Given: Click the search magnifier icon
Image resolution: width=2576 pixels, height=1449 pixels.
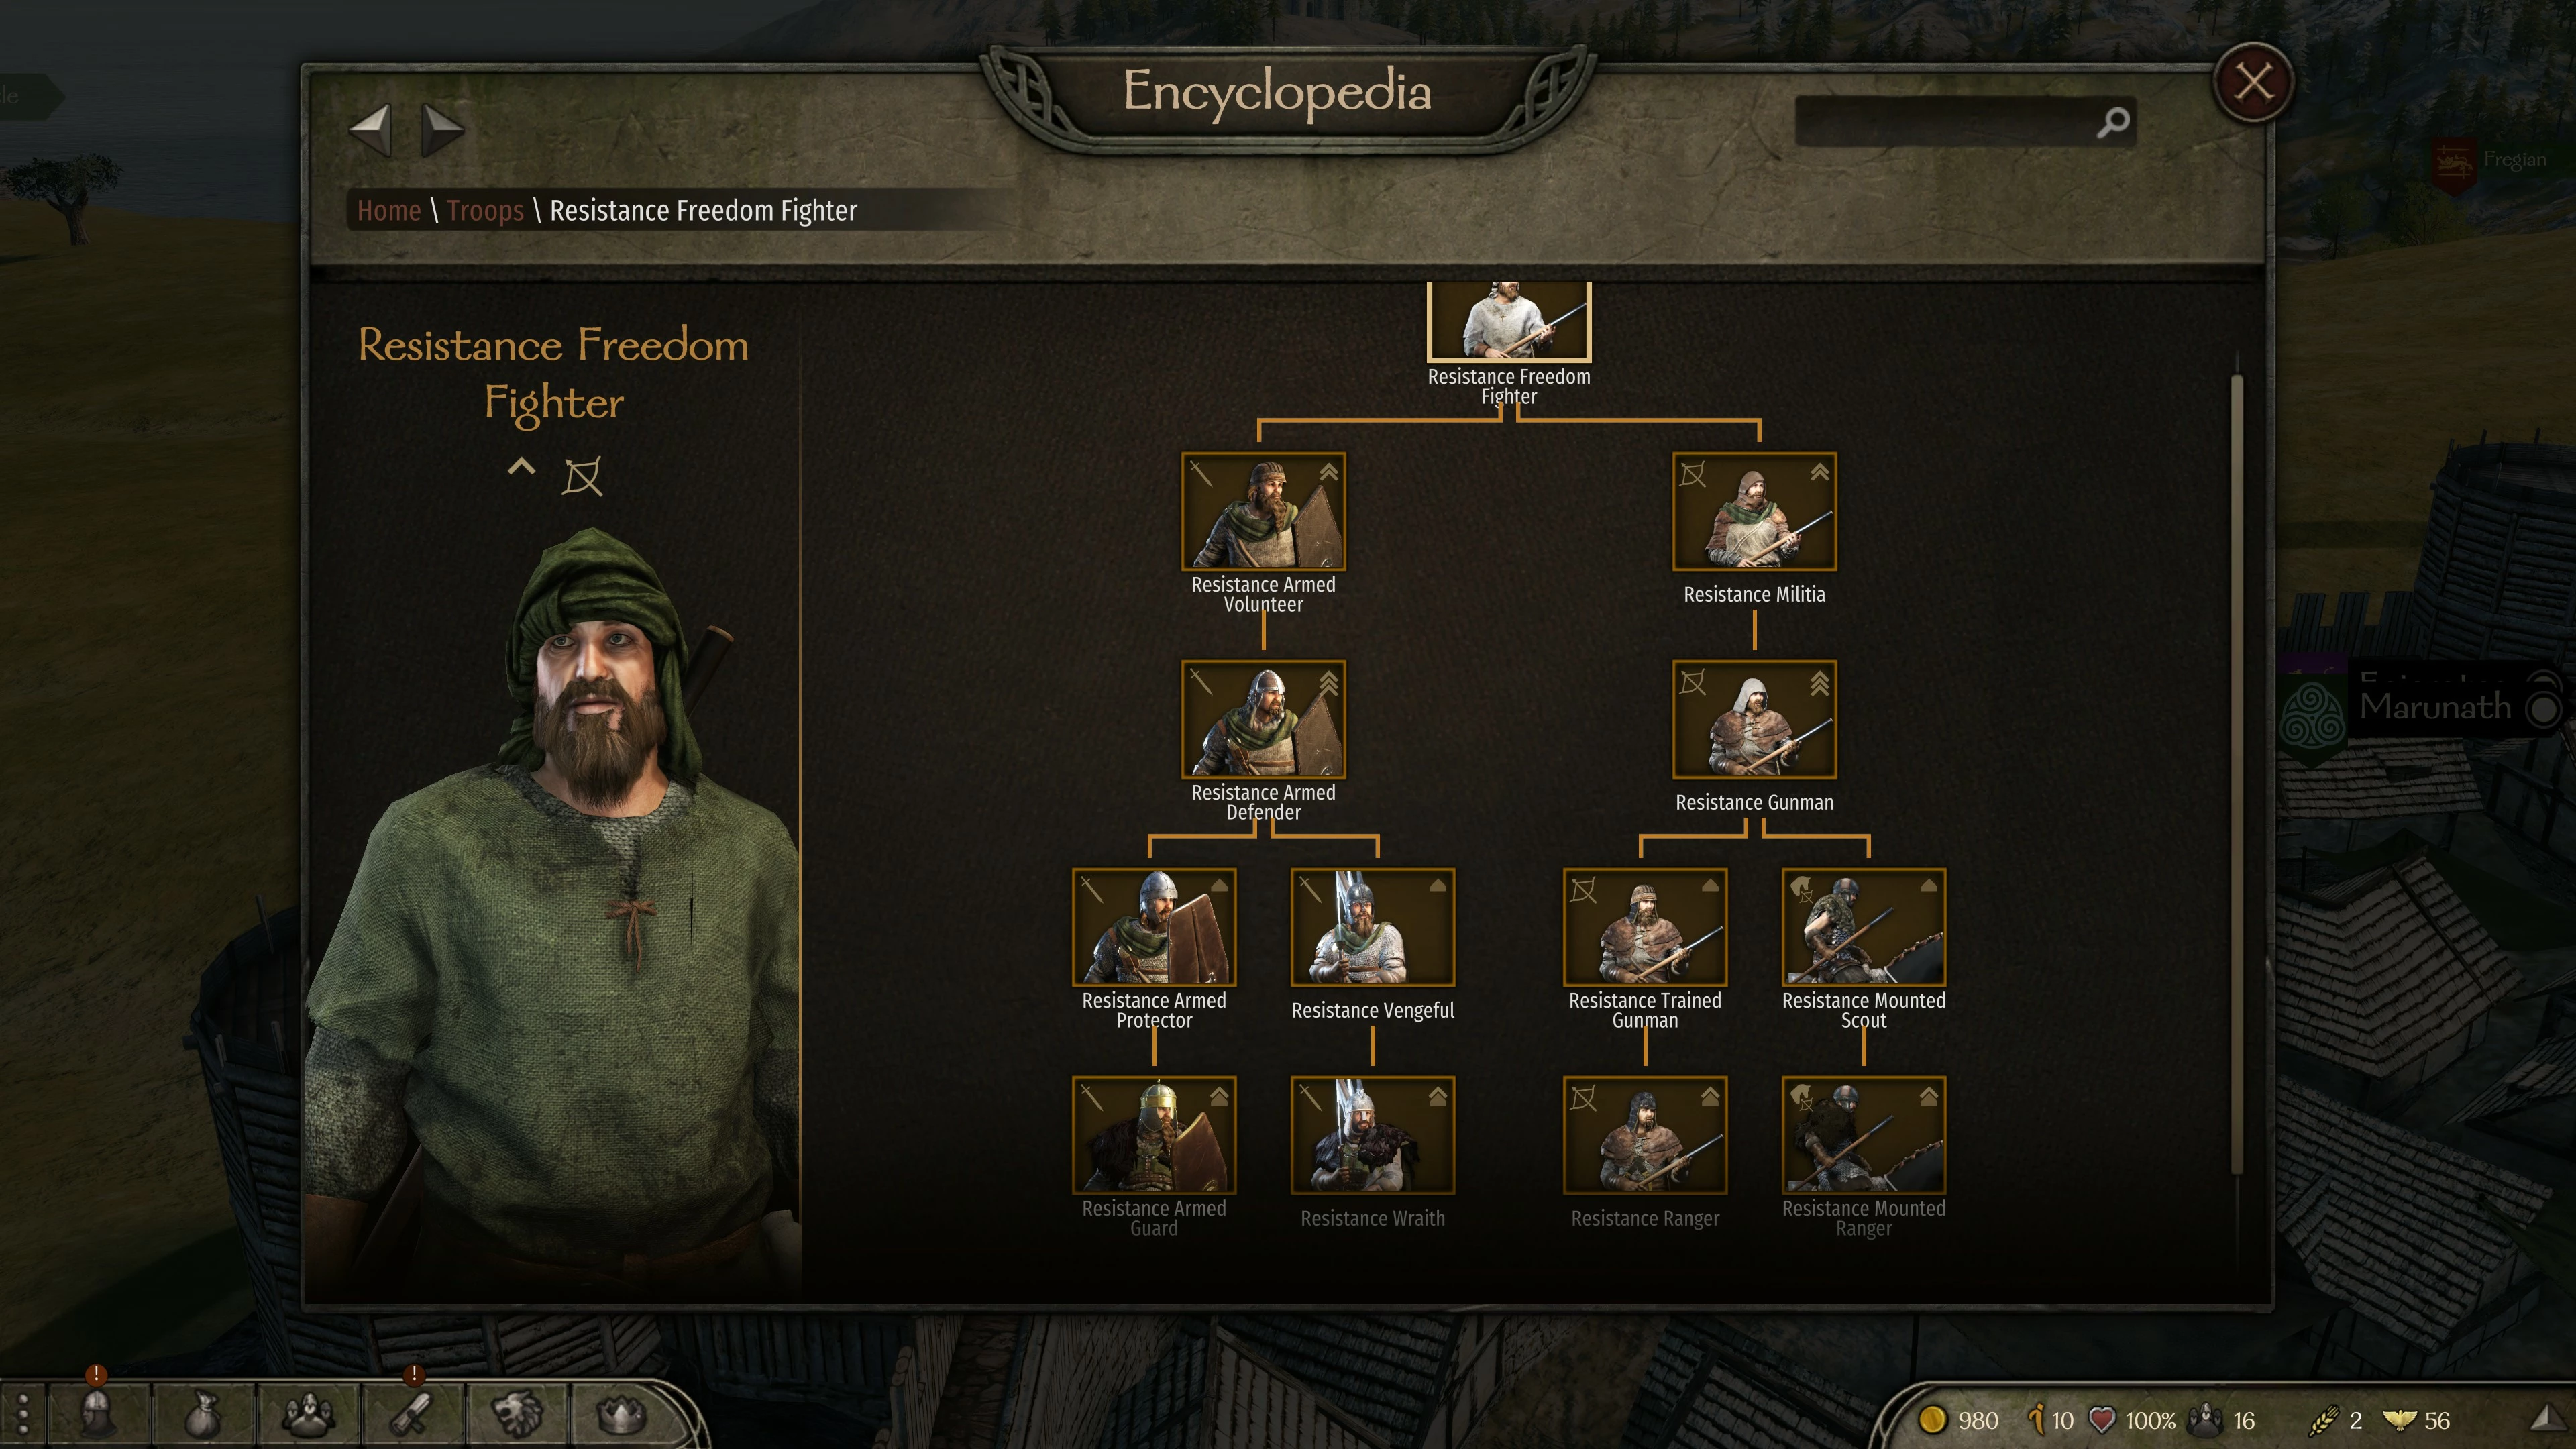Looking at the screenshot, I should (x=2113, y=123).
